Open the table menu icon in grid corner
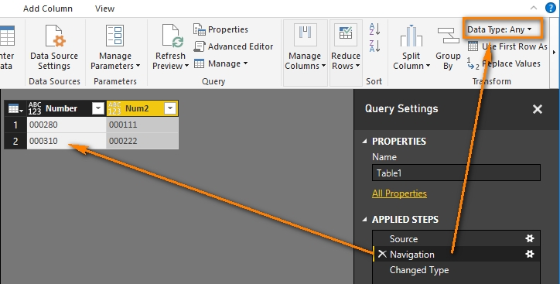The width and height of the screenshot is (560, 284). (x=15, y=108)
